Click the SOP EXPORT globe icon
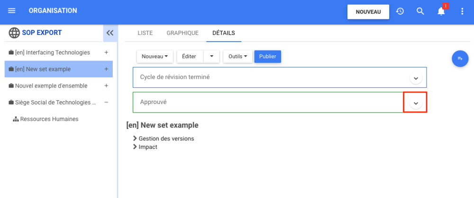Screen dimensions: 474x198 click(x=14, y=33)
